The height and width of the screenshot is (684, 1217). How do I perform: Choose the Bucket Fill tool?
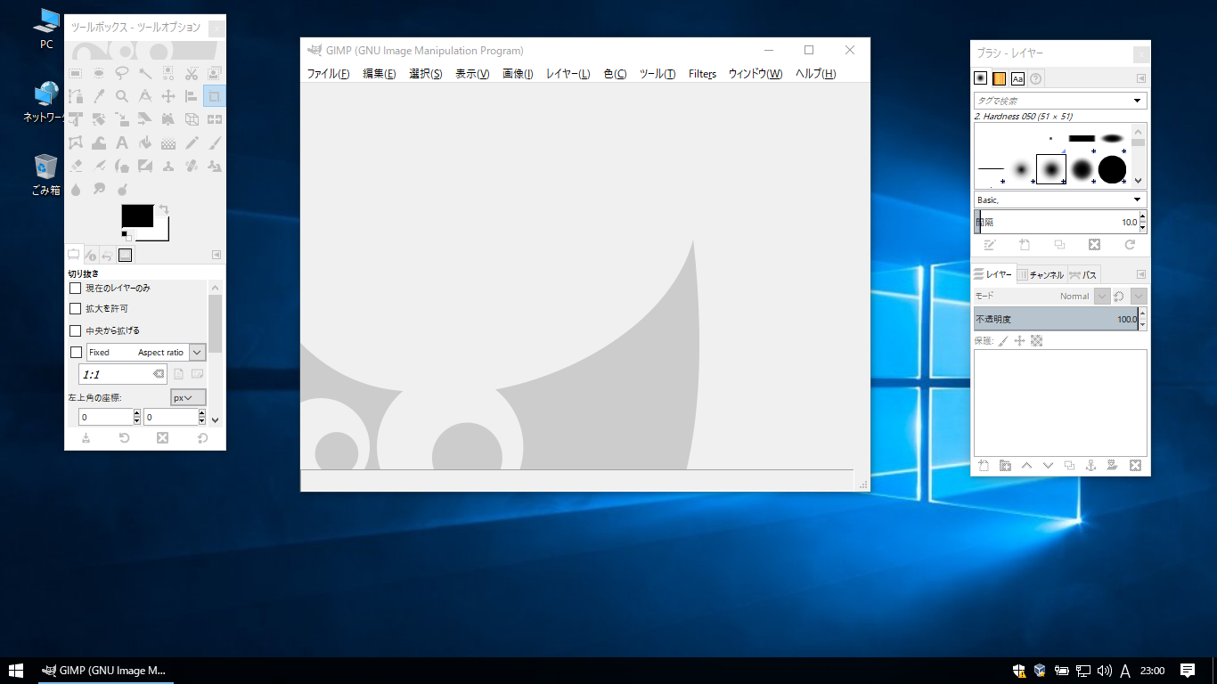click(x=145, y=142)
